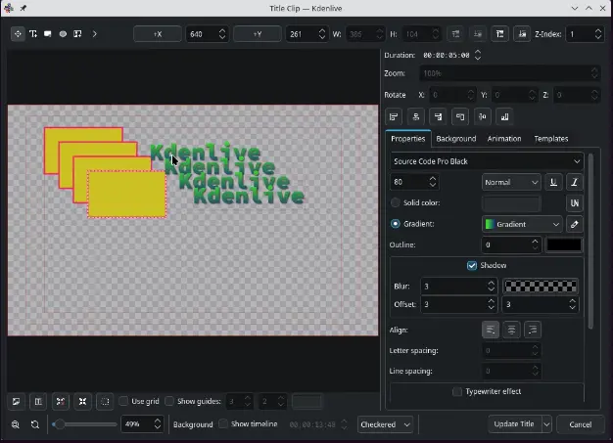Image resolution: width=613 pixels, height=443 pixels.
Task: Increase the Z-Index stepper value
Action: point(598,30)
